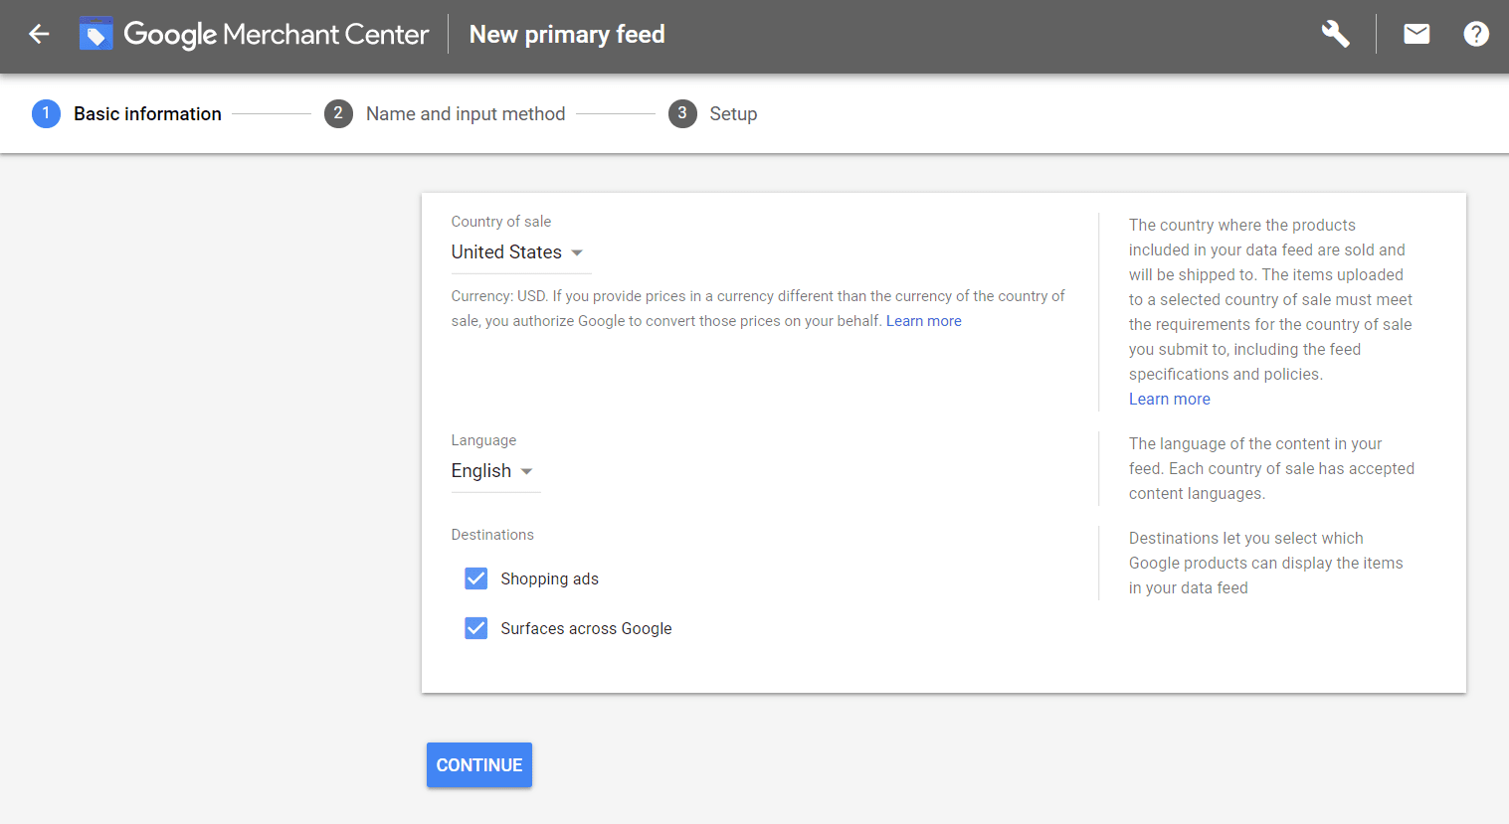
Task: Click the language help description text
Action: click(x=1271, y=468)
